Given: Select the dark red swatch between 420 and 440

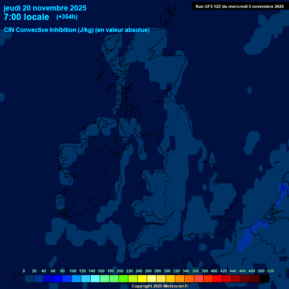Looking at the screenshot, I should coord(227,279).
